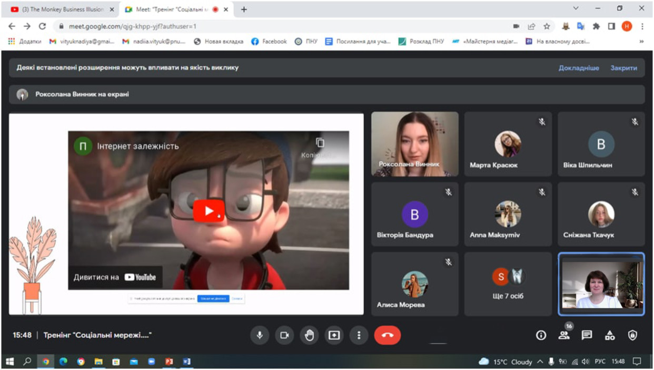Open the chat messages panel

click(x=587, y=335)
